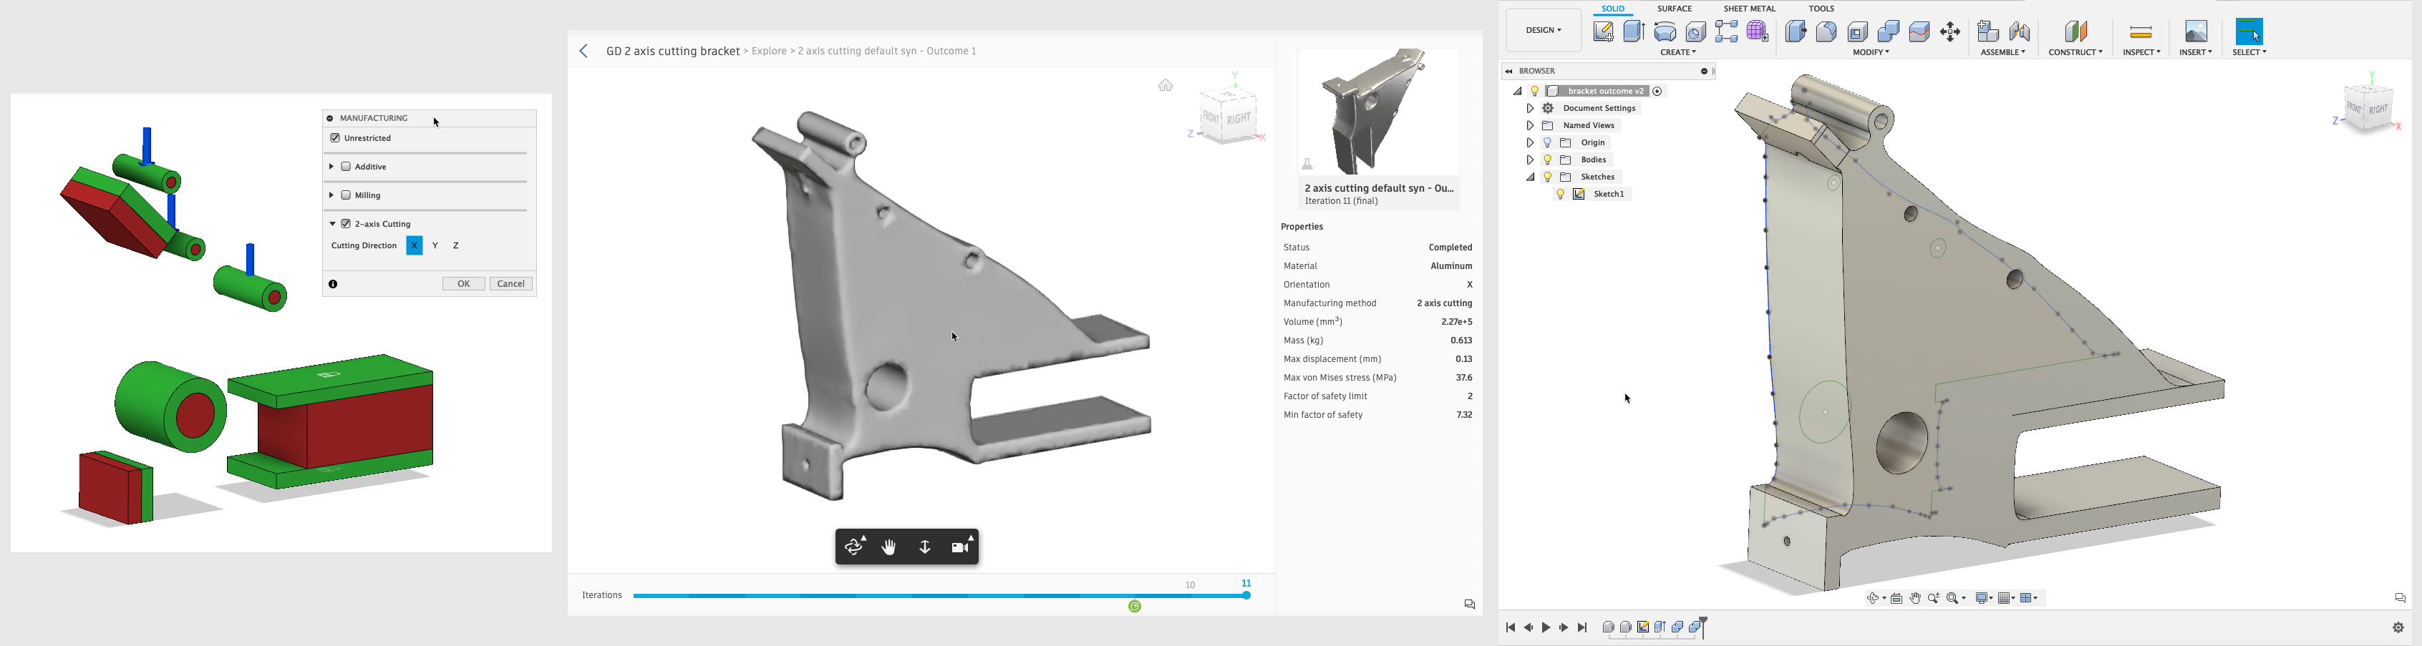The width and height of the screenshot is (2422, 646).
Task: Select the Extrude tool in the toolbar
Action: coord(1634,31)
